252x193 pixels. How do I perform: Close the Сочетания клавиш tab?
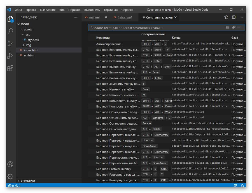[x=176, y=17]
